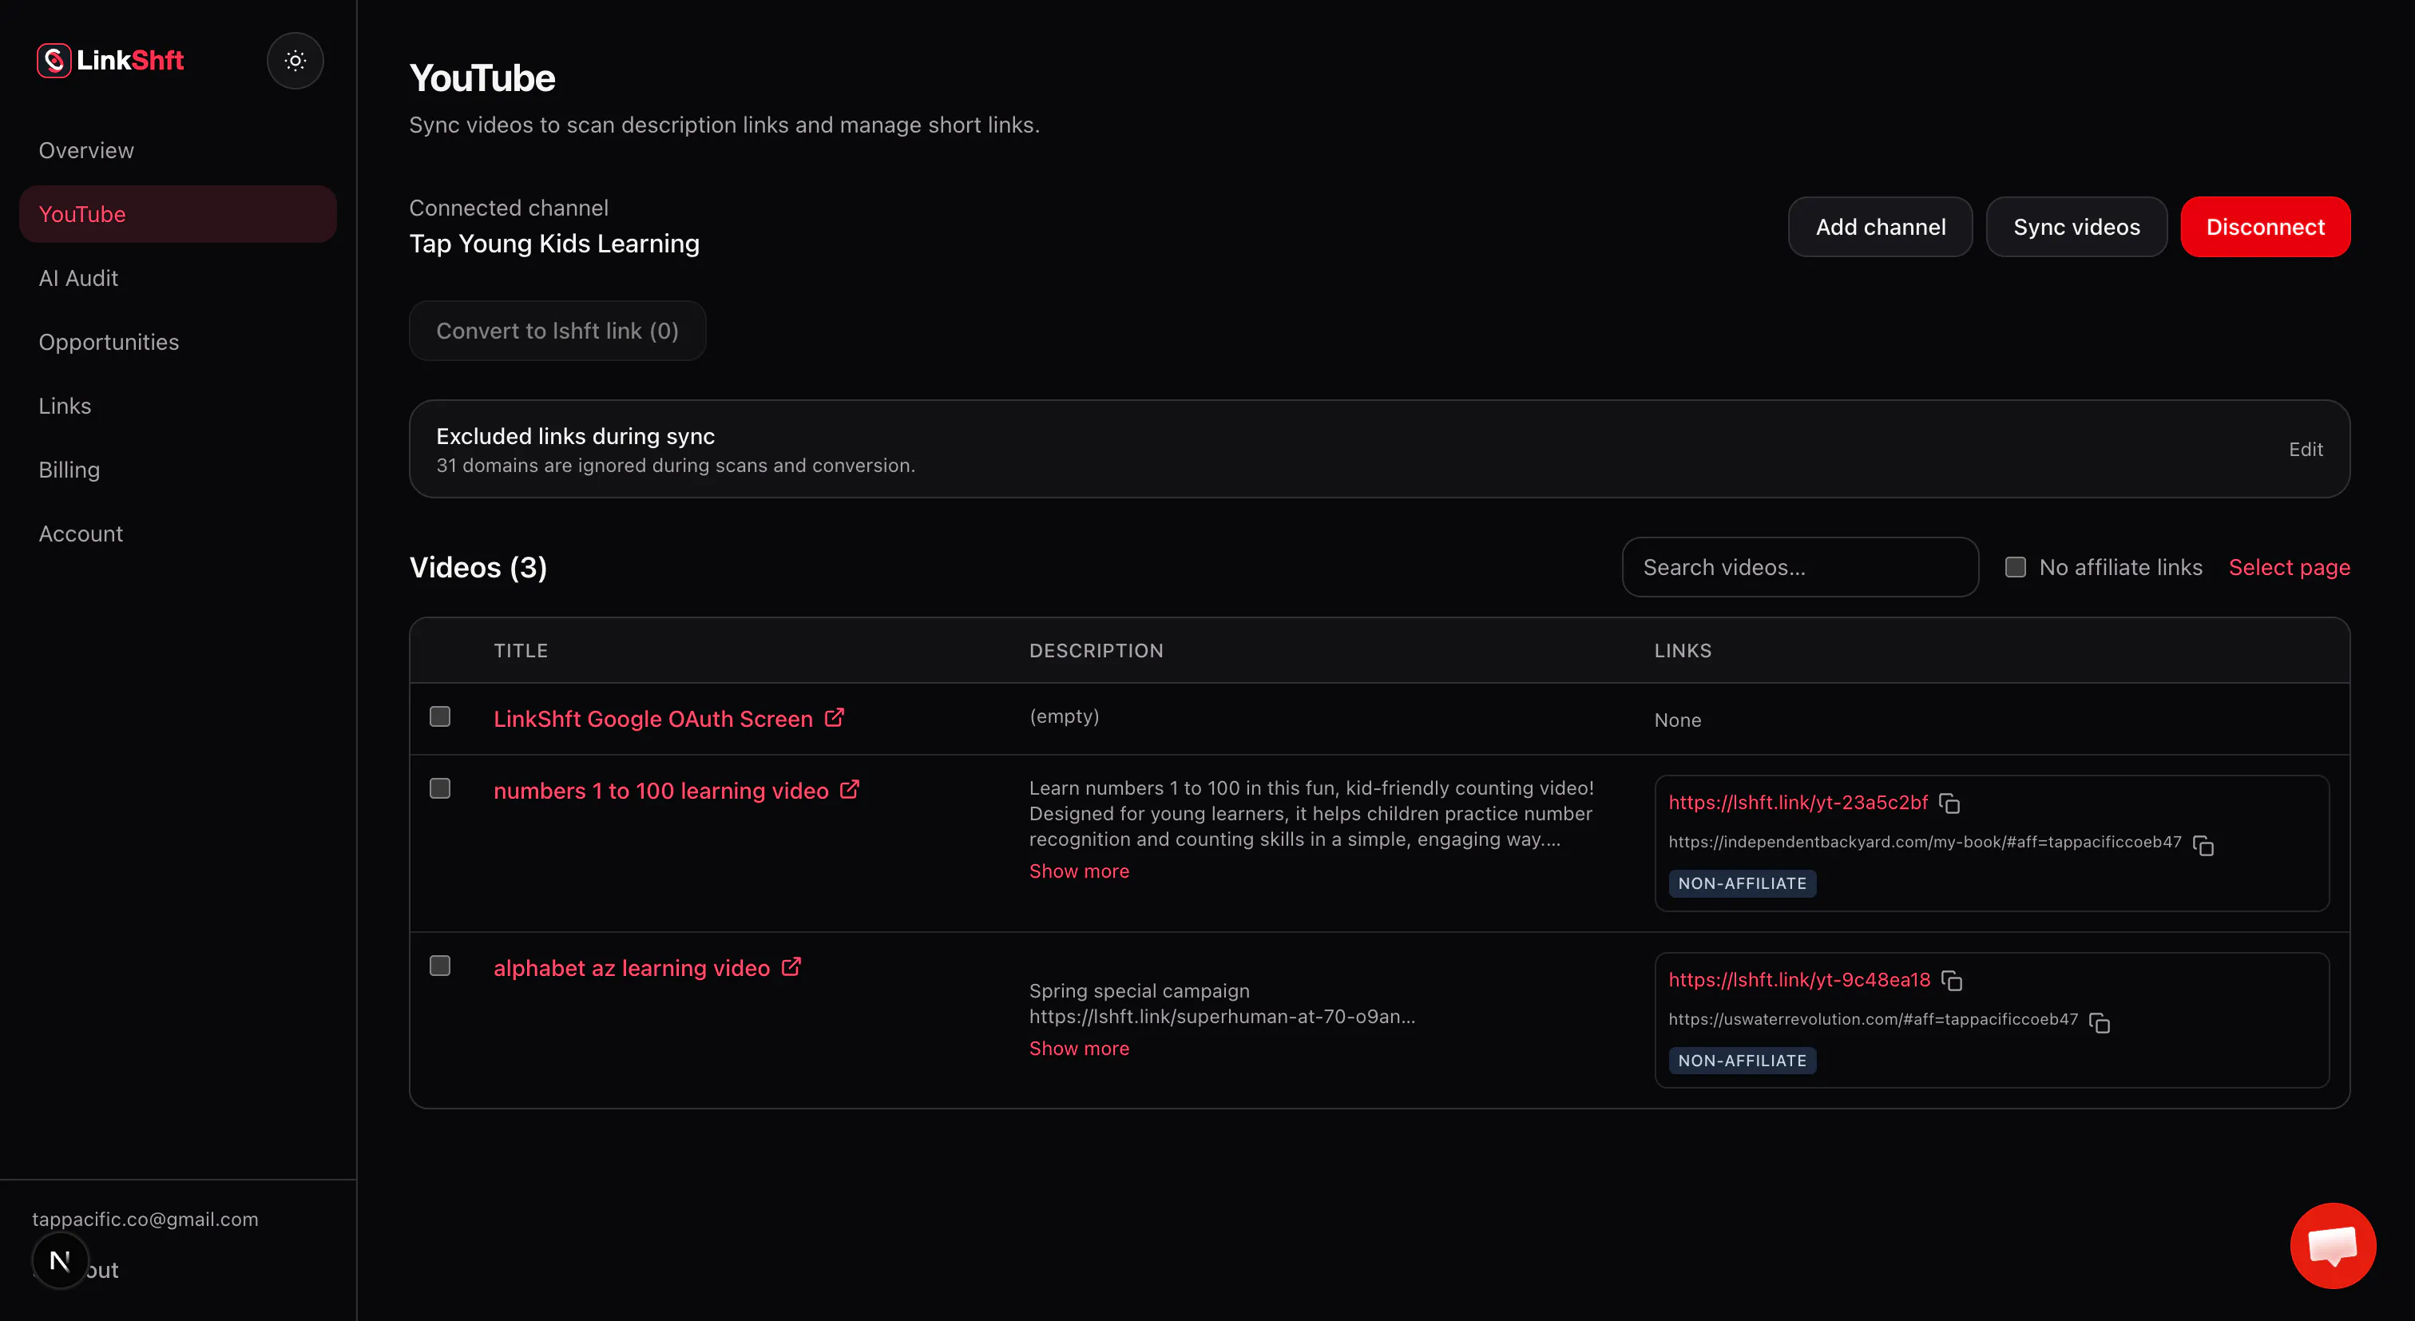Click the Videos (3) heading

pos(478,567)
